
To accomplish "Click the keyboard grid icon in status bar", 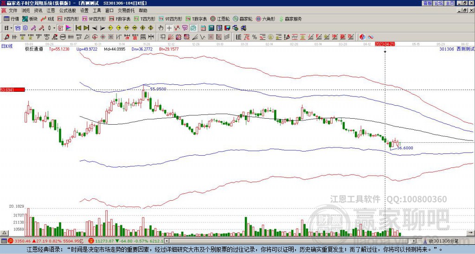I will click(4, 241).
